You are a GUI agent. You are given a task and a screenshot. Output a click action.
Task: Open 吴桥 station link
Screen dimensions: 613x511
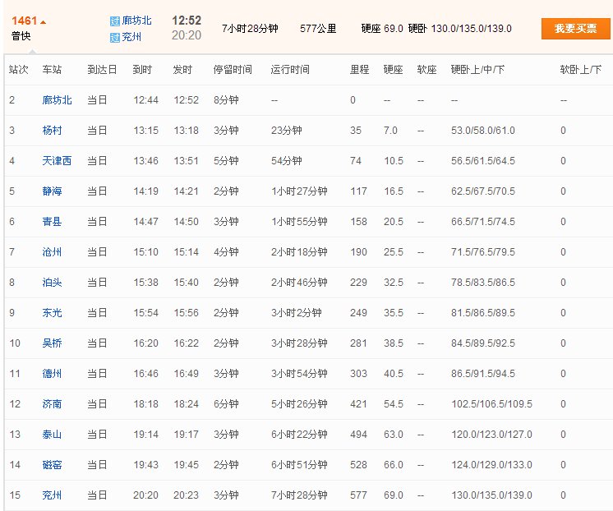[52, 343]
